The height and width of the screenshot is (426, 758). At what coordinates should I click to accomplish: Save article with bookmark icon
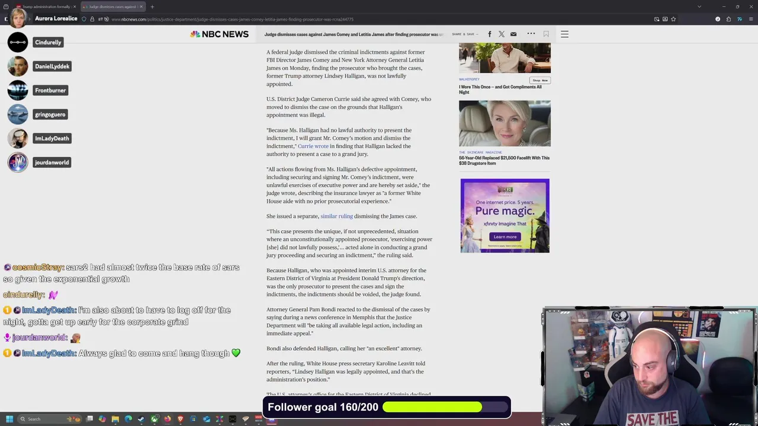546,34
